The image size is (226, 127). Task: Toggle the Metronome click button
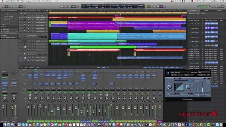pos(164,6)
